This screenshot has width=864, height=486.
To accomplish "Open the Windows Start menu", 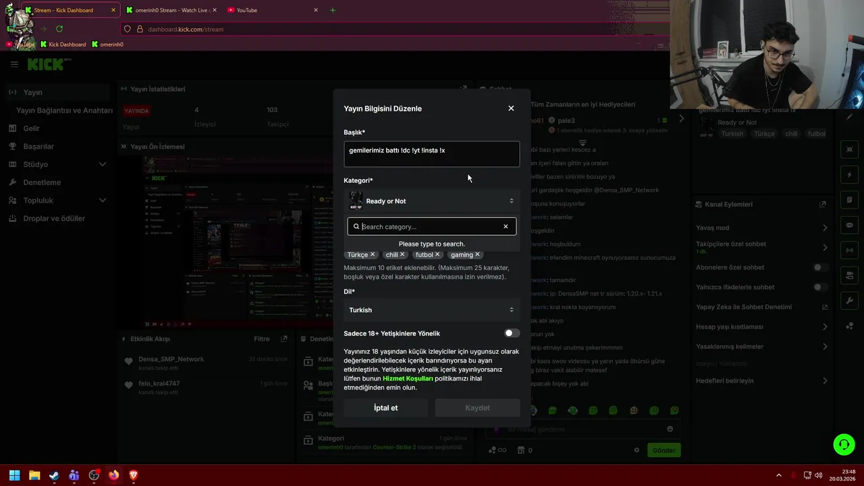I will (x=14, y=475).
